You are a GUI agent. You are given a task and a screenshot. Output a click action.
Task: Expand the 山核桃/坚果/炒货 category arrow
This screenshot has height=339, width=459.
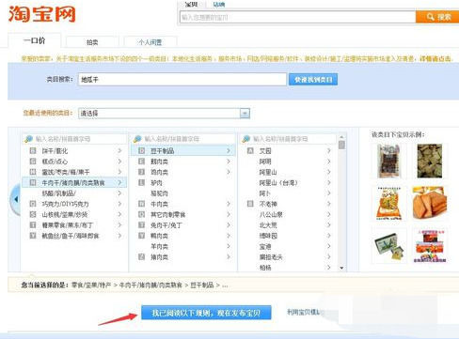(x=119, y=214)
